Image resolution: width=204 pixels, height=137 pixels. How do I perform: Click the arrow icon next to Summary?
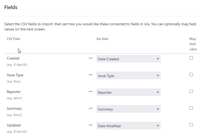(x=90, y=108)
